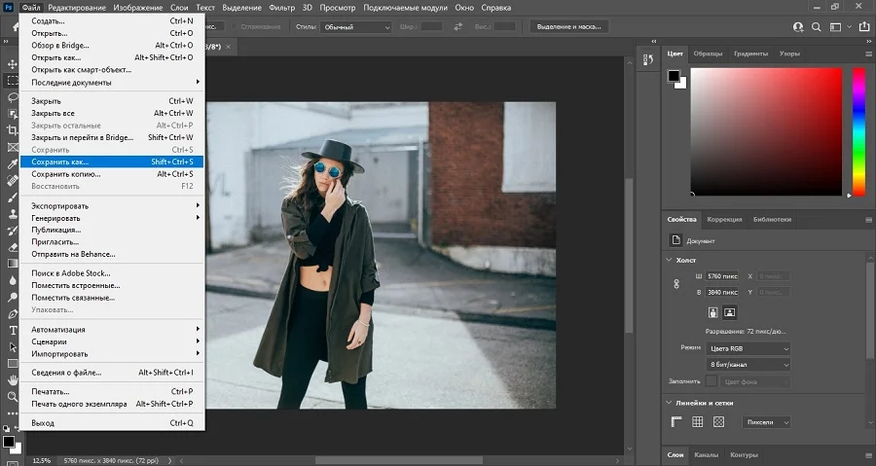Click the Share icon in options bar

[864, 27]
